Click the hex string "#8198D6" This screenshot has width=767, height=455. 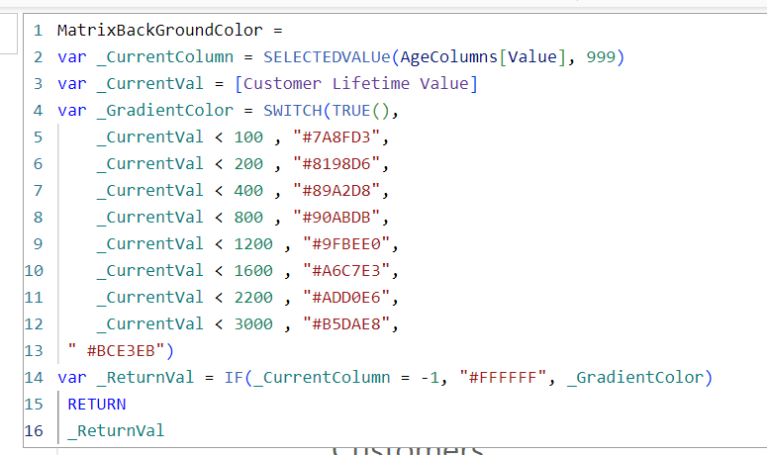point(336,164)
